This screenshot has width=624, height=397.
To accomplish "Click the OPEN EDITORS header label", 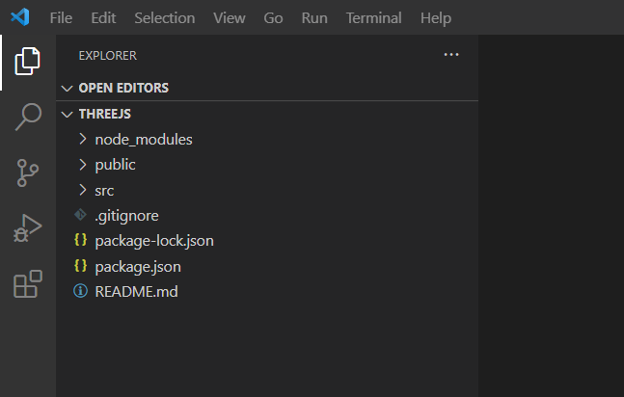I will (x=123, y=88).
